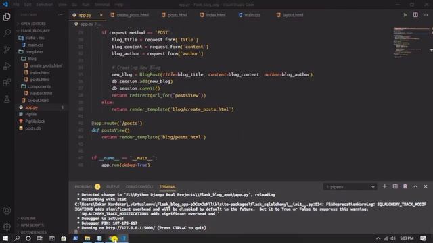Screen dimensions: 433x243
Task: Open Cortana circle on taskbar
Action: (28, 238)
